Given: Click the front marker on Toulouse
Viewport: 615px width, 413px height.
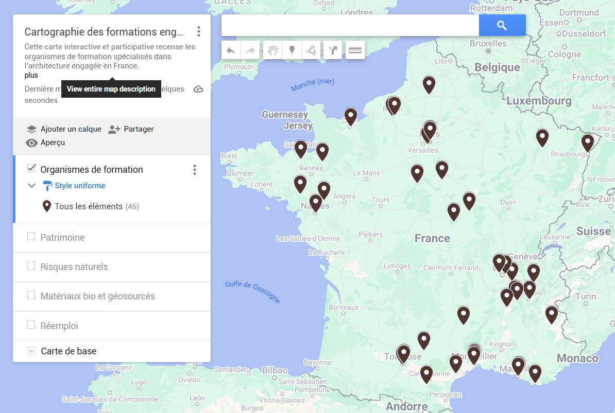Looking at the screenshot, I should click(x=404, y=354).
